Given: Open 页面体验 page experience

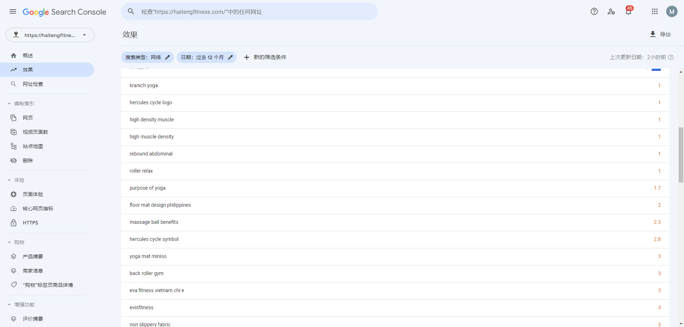Looking at the screenshot, I should point(47,194).
